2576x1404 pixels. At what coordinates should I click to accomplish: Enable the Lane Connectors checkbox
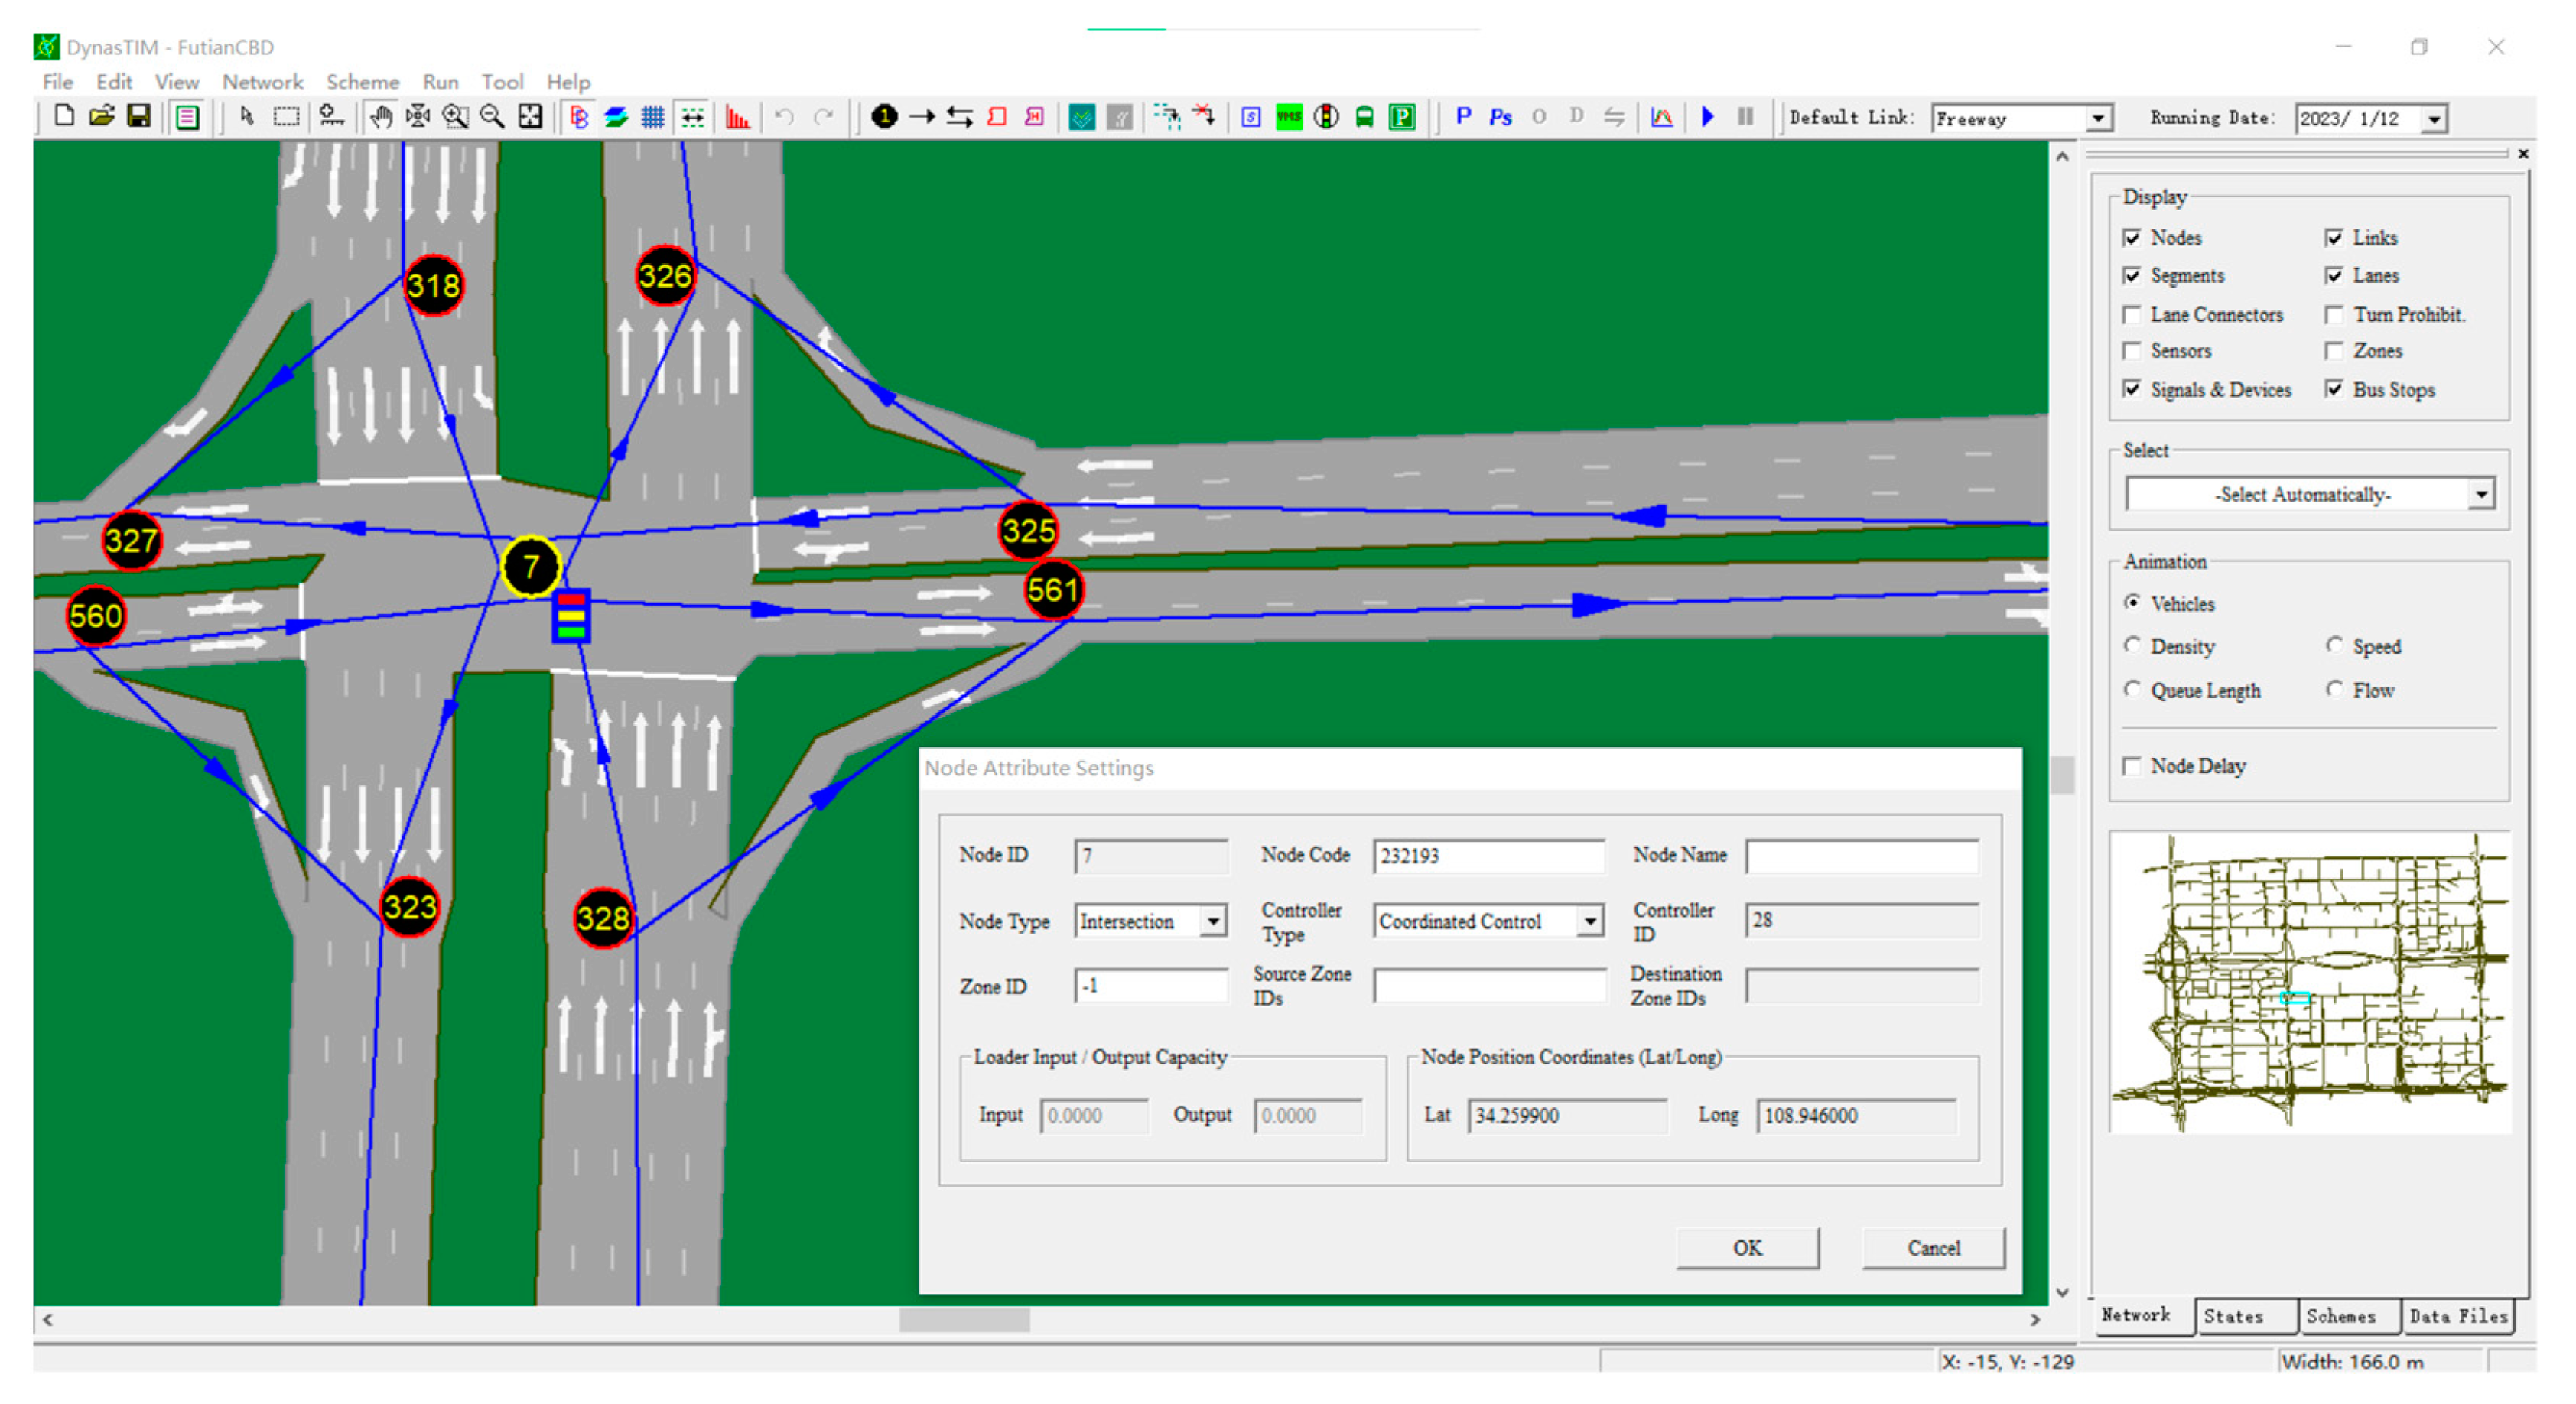(2132, 315)
